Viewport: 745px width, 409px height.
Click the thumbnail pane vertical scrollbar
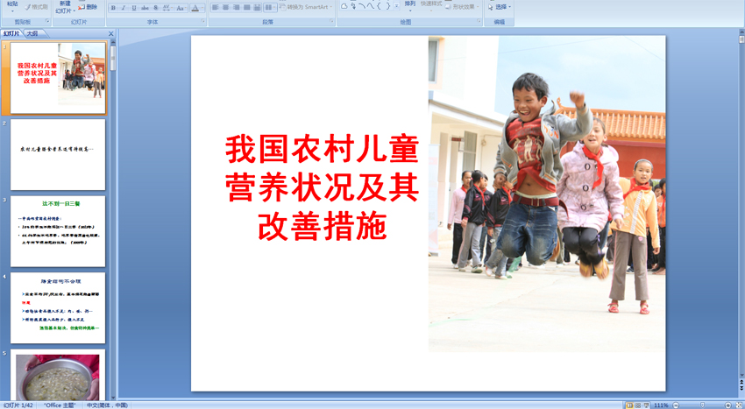point(113,221)
